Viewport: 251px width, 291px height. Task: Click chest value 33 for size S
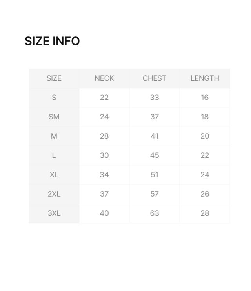click(x=155, y=98)
